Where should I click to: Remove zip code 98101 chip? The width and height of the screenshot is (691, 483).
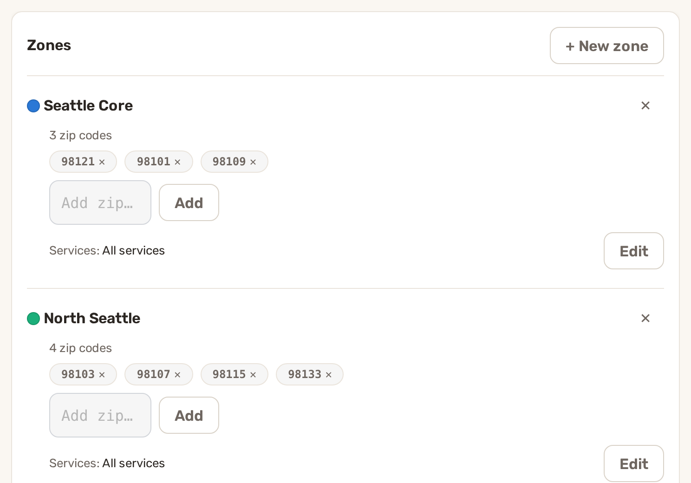177,162
